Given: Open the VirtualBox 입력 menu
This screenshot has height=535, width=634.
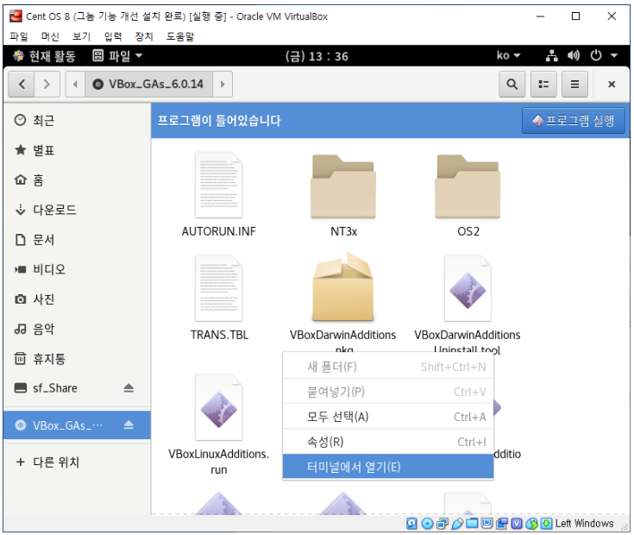Looking at the screenshot, I should tap(113, 36).
